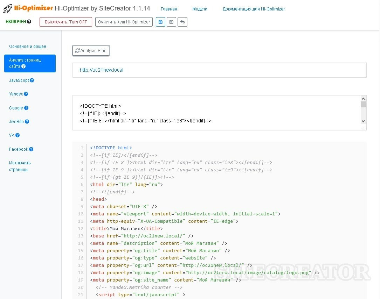380x299 pixels.
Task: Click code line with base href
Action: tap(142, 236)
